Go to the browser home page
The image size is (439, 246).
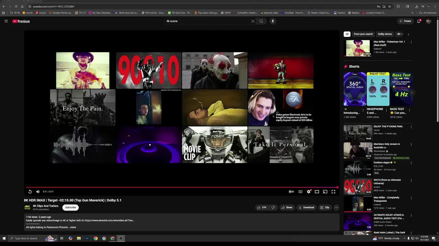(x=22, y=6)
